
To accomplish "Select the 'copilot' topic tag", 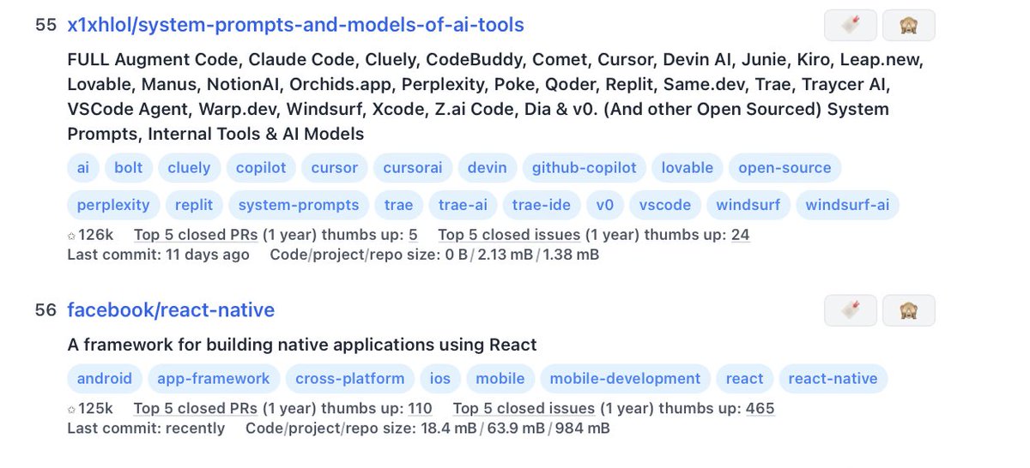I will pyautogui.click(x=261, y=168).
